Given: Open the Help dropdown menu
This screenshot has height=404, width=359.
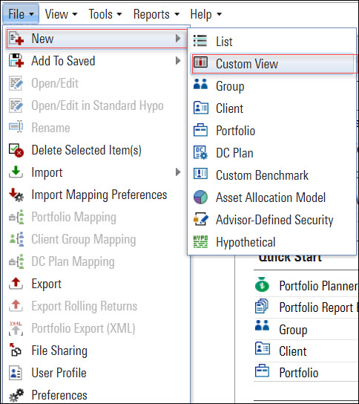Looking at the screenshot, I should click(206, 14).
